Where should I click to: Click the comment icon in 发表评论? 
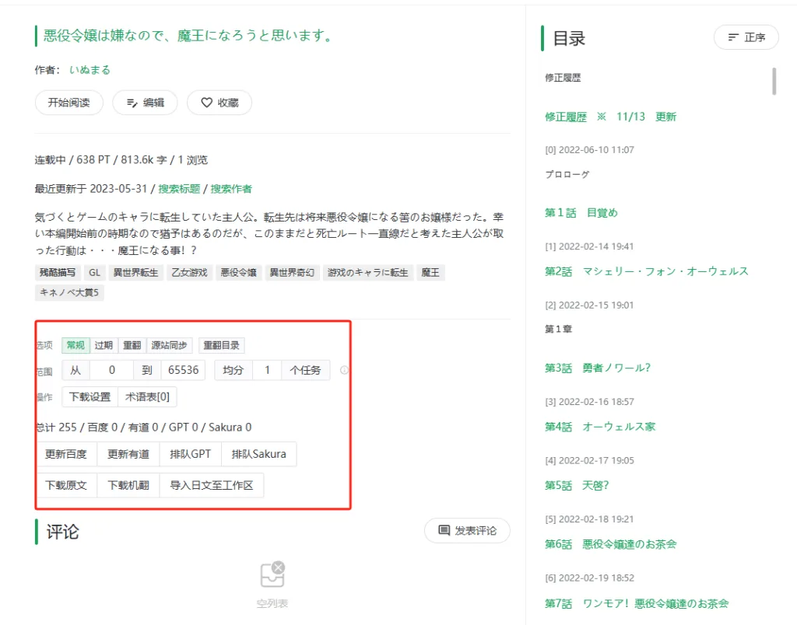(x=444, y=530)
